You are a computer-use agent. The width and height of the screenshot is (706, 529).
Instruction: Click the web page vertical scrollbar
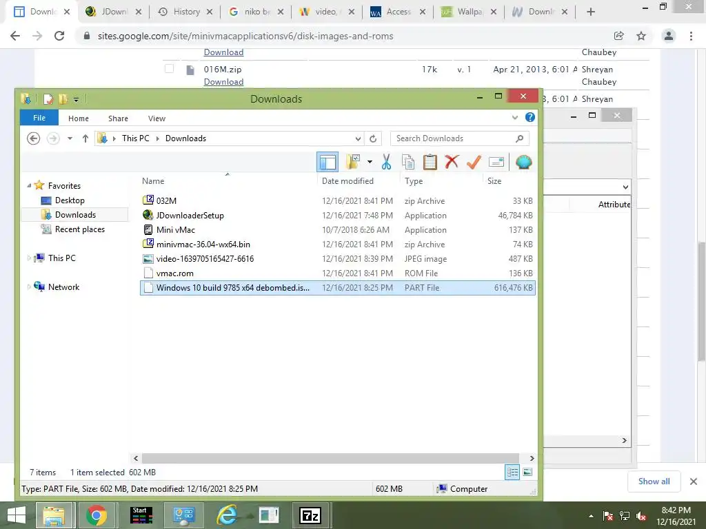tap(701, 300)
